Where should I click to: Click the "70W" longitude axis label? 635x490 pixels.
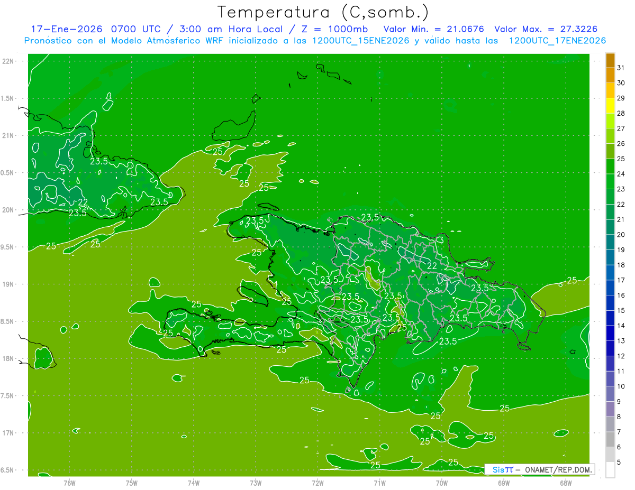pyautogui.click(x=442, y=483)
